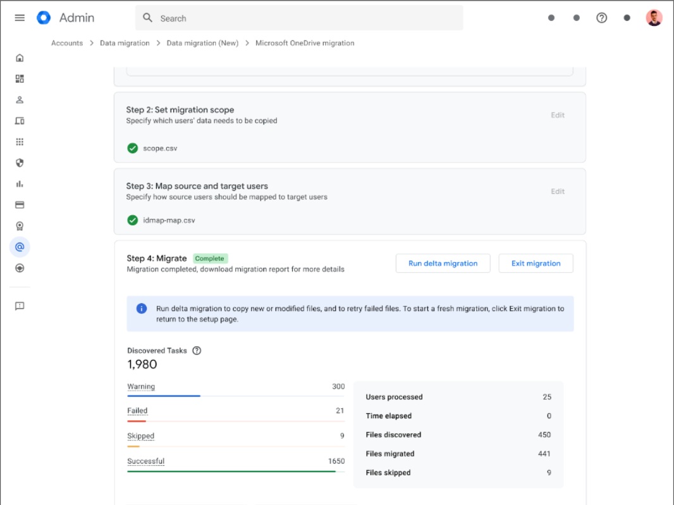Send feedback using the bottom sidebar chat icon
Image resolution: width=674 pixels, height=505 pixels.
tap(20, 306)
